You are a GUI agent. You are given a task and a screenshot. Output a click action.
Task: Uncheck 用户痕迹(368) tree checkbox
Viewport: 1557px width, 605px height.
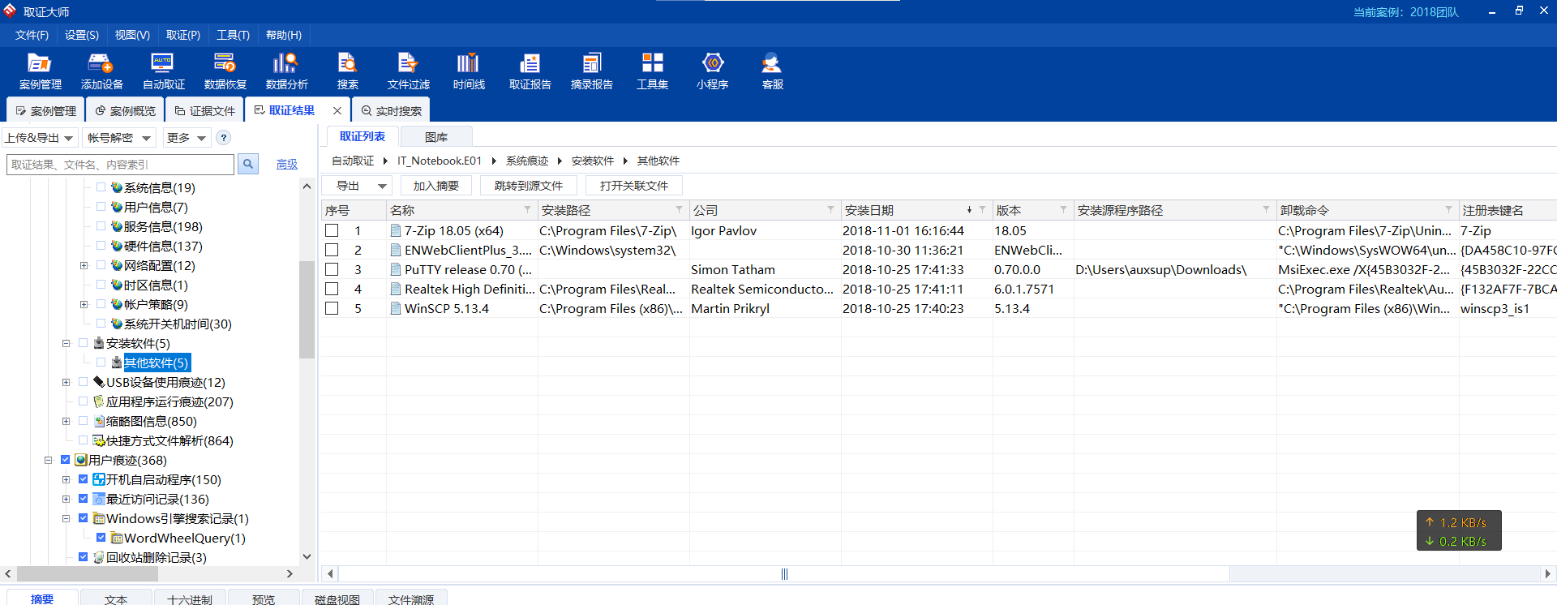(66, 459)
